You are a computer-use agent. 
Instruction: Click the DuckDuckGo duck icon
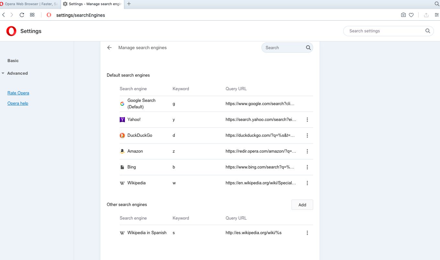[x=122, y=135]
